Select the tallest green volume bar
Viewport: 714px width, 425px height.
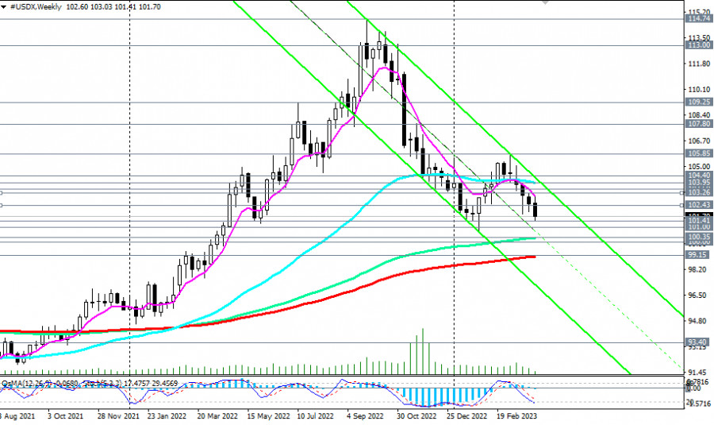coord(422,350)
